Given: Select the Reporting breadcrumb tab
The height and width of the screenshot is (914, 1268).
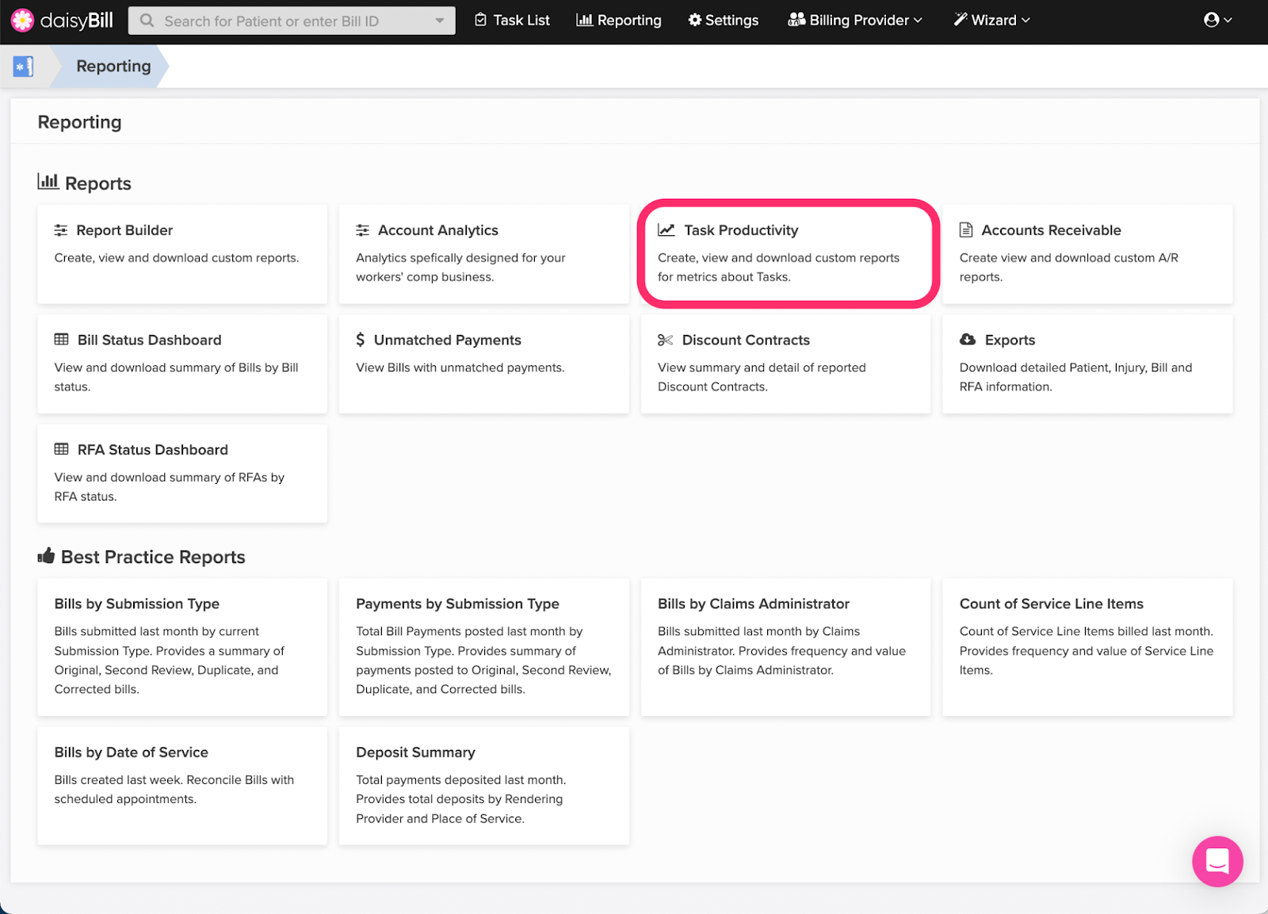Looking at the screenshot, I should [x=113, y=67].
